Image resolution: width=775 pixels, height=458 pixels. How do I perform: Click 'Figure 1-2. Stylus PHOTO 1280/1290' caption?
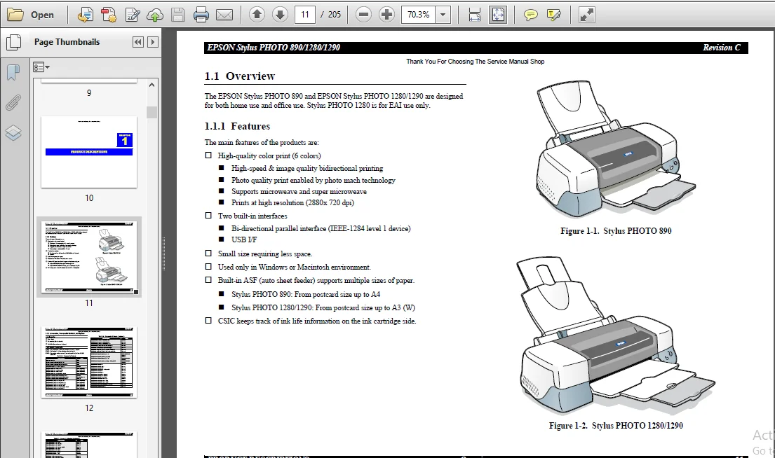(616, 425)
